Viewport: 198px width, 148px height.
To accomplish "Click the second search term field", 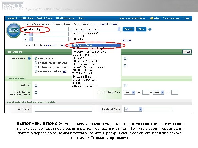I will (x=51, y=34).
